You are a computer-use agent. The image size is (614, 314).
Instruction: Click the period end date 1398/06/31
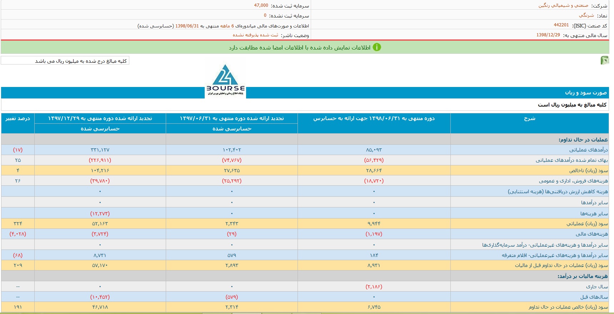point(187,26)
